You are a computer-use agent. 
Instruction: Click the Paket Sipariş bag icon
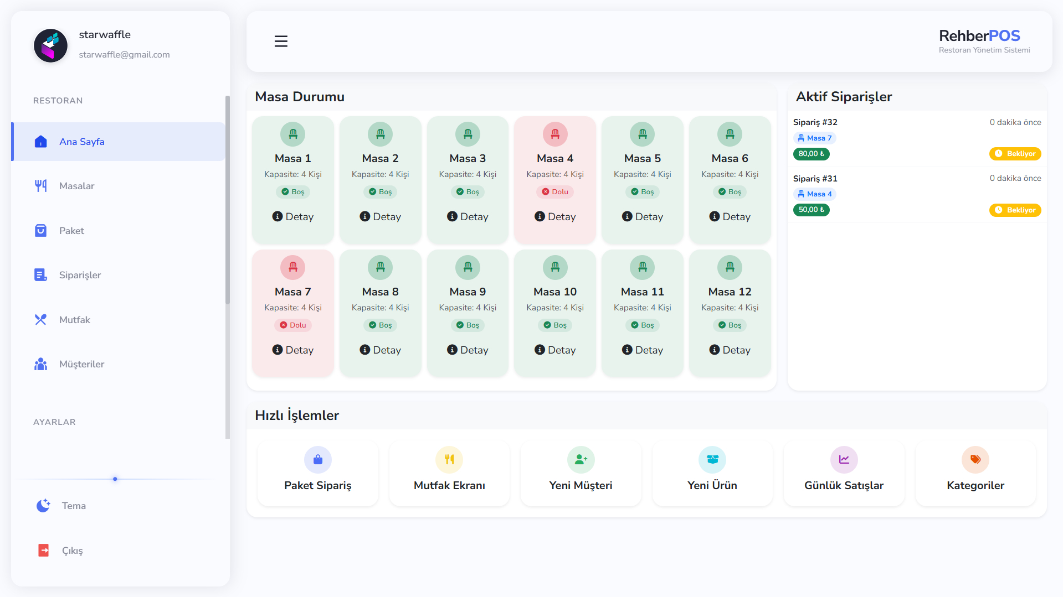click(317, 459)
